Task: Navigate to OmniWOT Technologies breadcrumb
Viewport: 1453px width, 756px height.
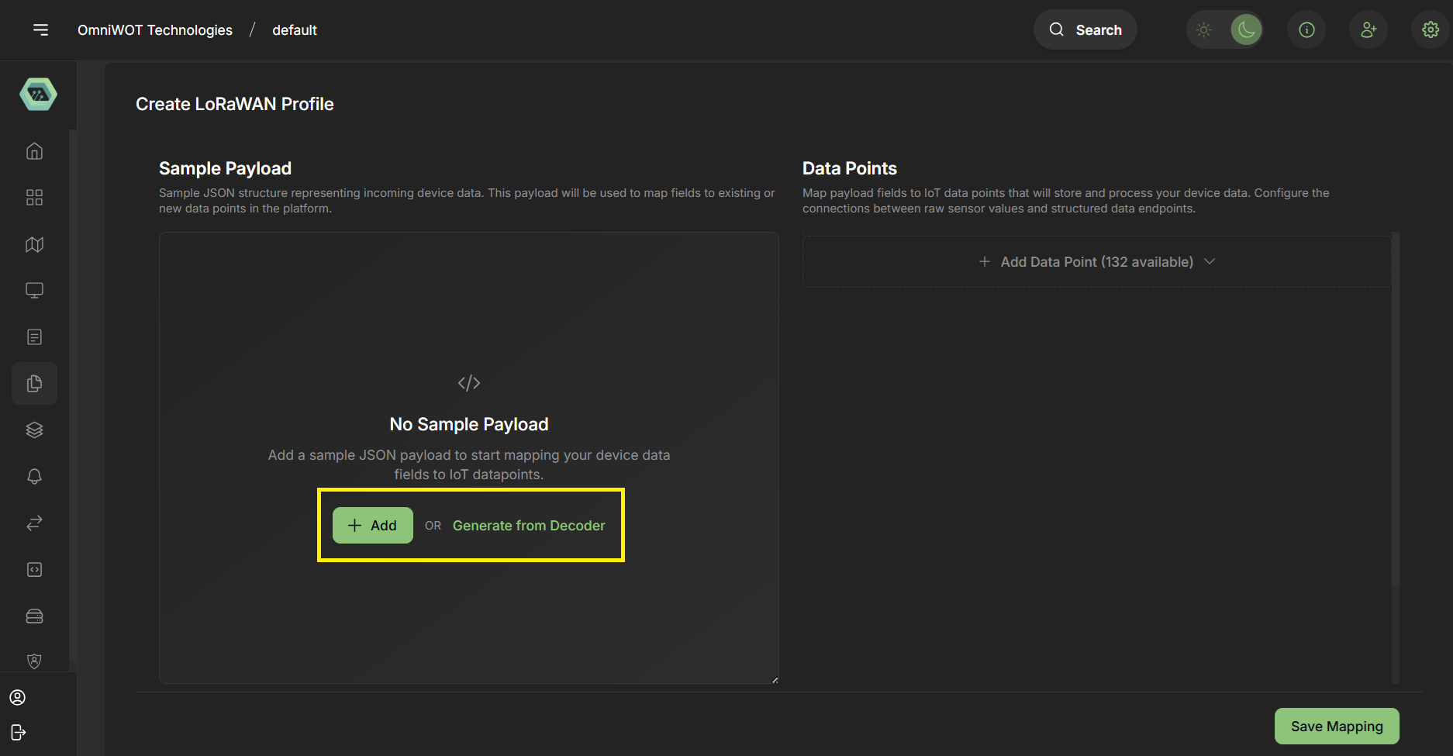Action: click(154, 29)
